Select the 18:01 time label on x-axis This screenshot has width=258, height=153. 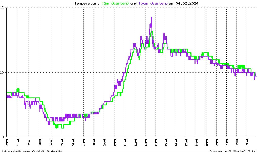pos(197,143)
